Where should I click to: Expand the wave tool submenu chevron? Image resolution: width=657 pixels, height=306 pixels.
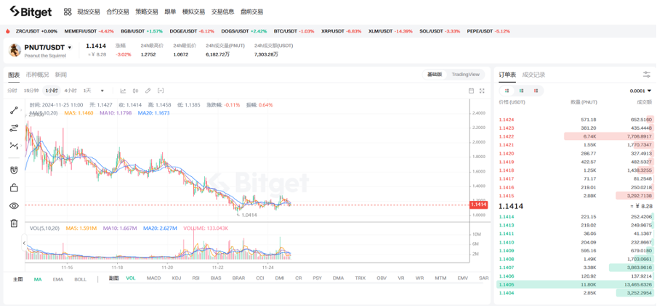(x=21, y=146)
